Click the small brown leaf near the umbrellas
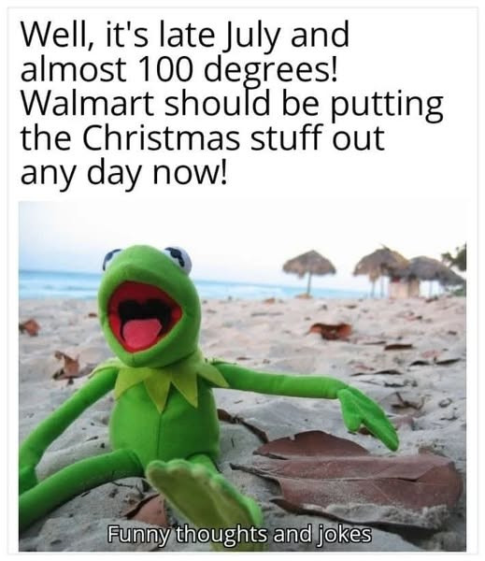The height and width of the screenshot is (561, 485). pyautogui.click(x=331, y=331)
